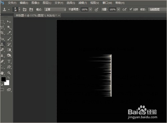Select the Brush tool
Image resolution: width=167 pixels, height=123 pixels.
[9, 39]
